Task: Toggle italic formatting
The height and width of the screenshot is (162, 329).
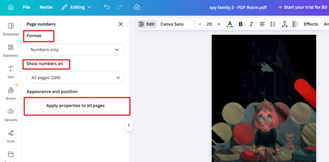Action: (x=251, y=24)
